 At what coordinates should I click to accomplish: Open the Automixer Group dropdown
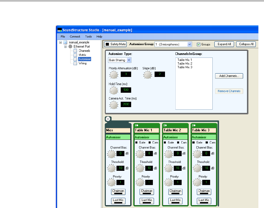[190, 44]
